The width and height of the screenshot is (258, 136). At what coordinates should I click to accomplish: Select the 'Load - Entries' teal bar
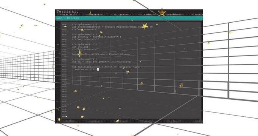(129, 18)
